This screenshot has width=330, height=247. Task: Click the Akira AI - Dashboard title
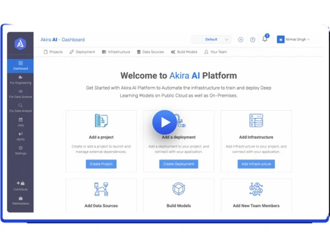click(x=63, y=40)
